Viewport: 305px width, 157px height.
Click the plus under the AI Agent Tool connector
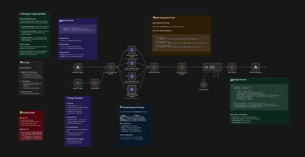tap(218, 76)
